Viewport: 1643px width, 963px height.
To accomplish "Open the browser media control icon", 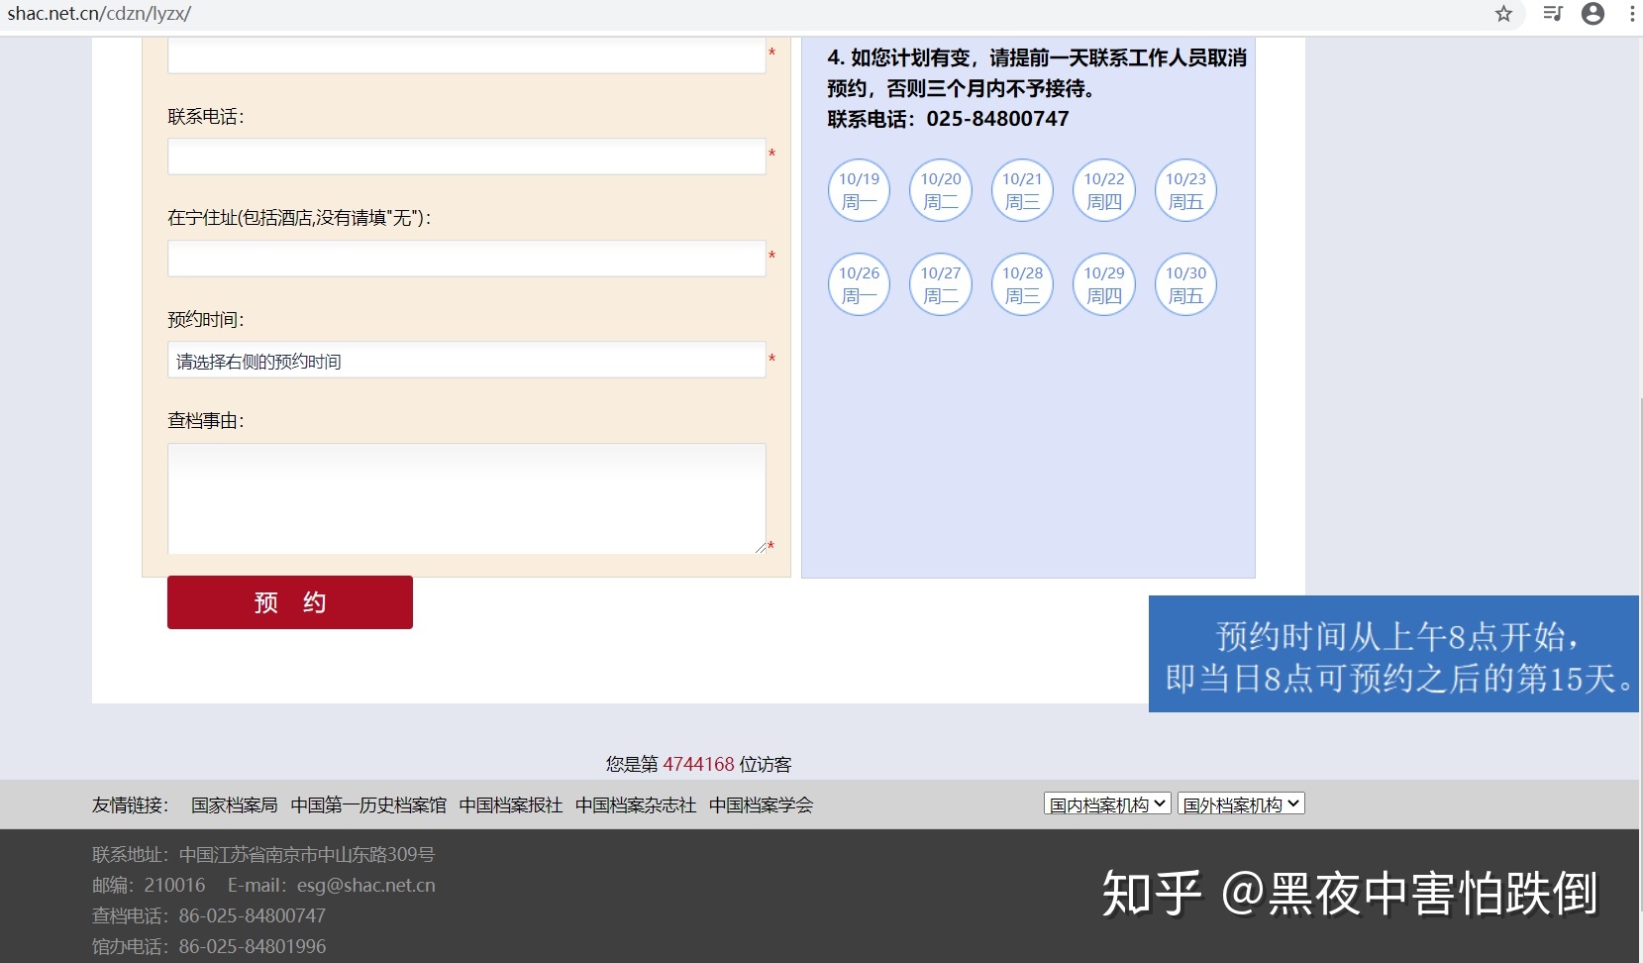I will [1552, 14].
